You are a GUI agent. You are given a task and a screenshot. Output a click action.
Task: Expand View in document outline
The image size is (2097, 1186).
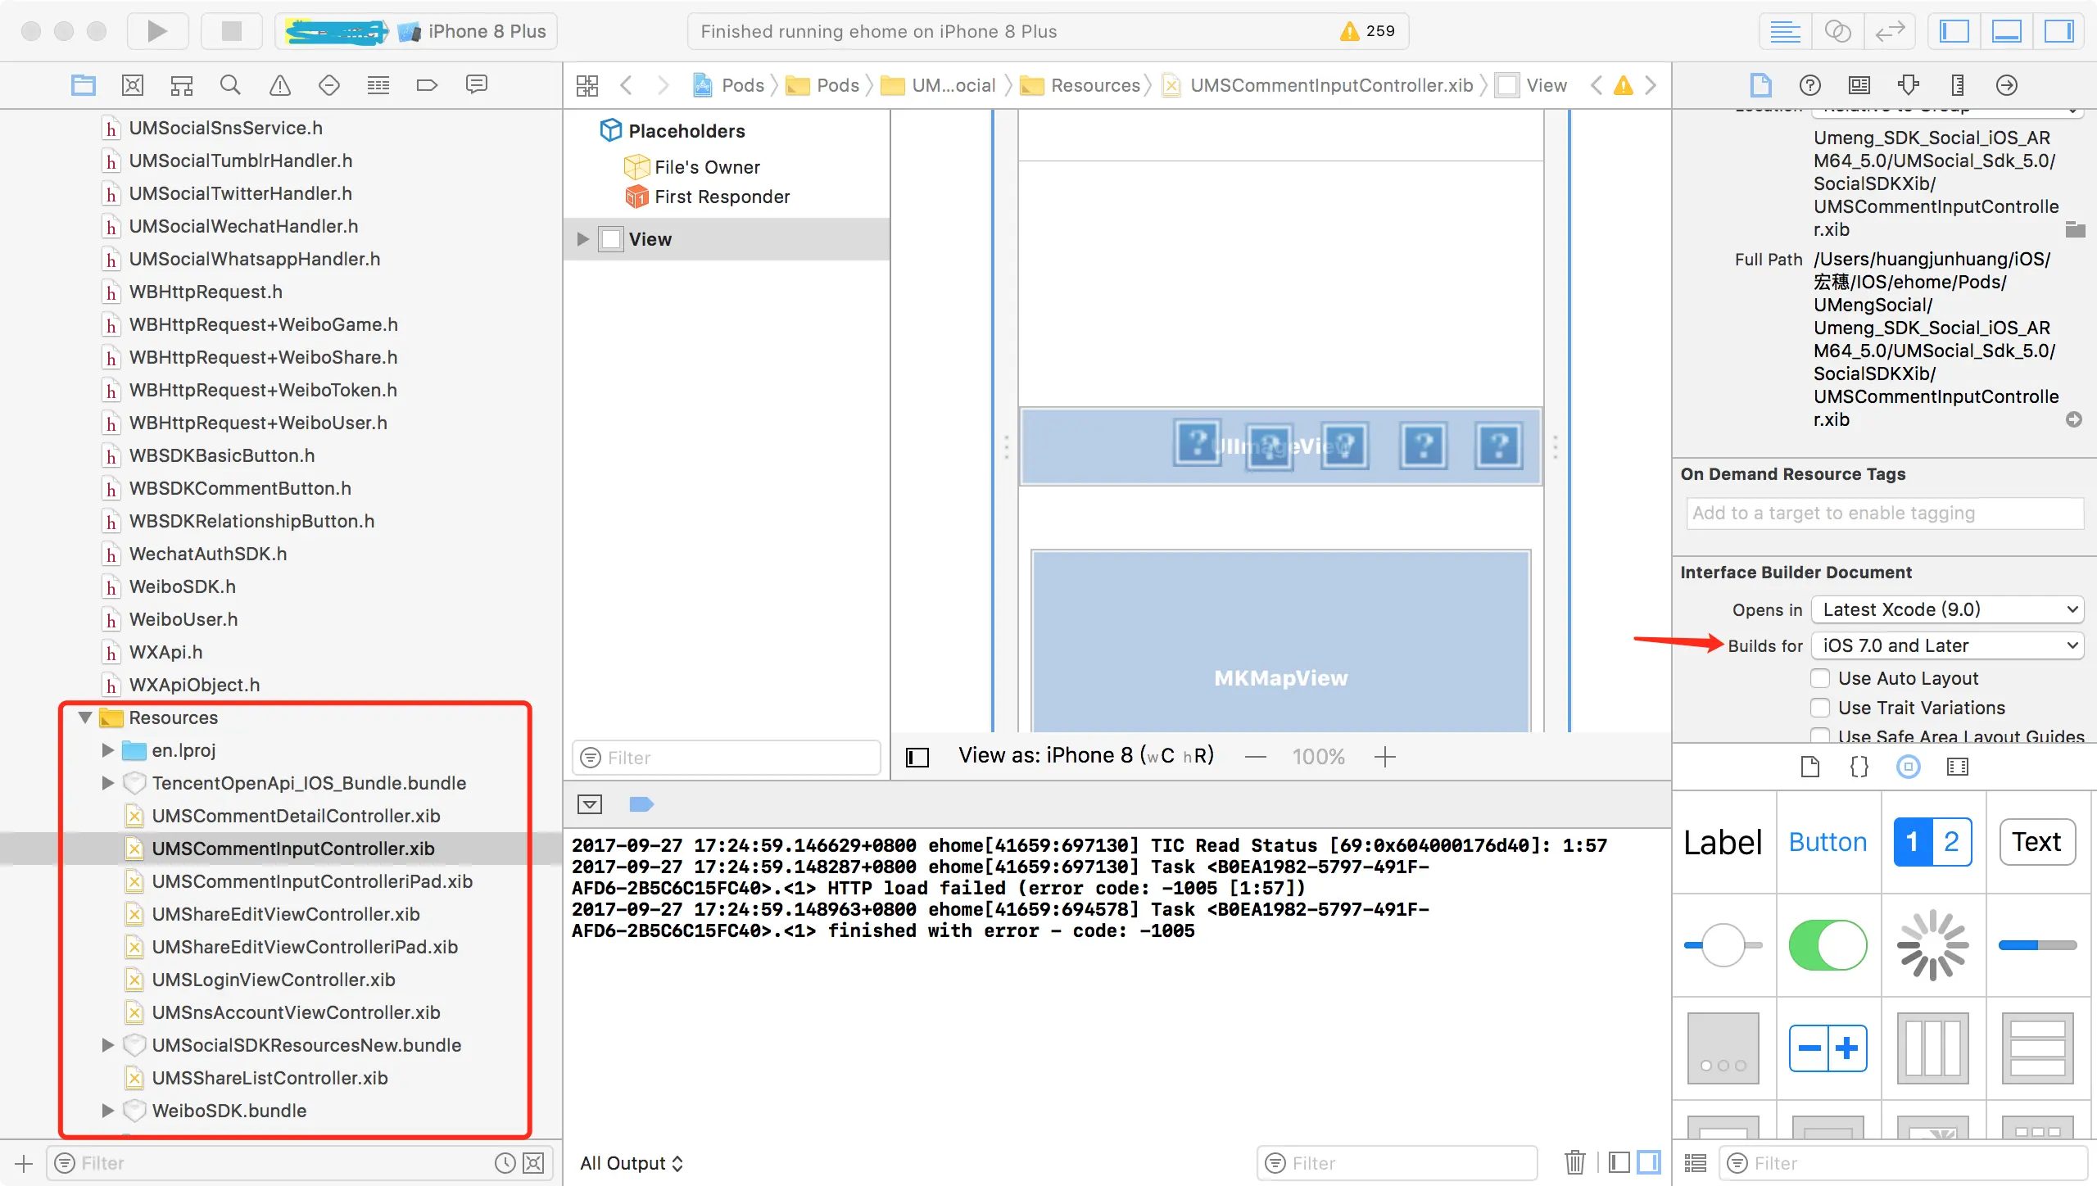click(x=582, y=239)
